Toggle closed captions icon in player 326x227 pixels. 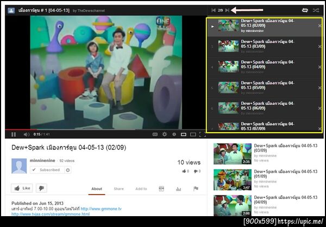pyautogui.click(x=155, y=134)
